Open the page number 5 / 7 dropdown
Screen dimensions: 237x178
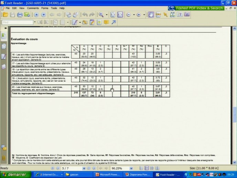point(84,168)
